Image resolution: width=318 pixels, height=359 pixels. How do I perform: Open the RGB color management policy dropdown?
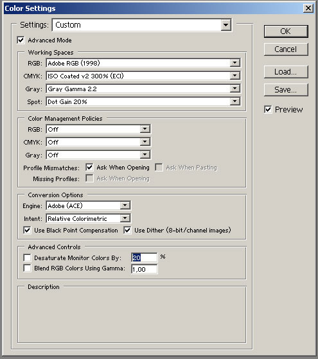pyautogui.click(x=98, y=129)
